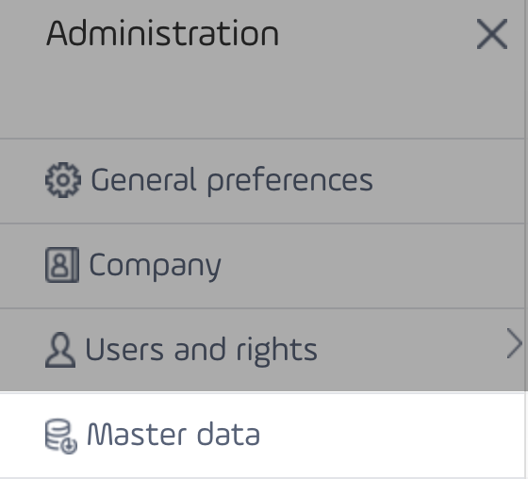The height and width of the screenshot is (479, 528).
Task: Click empty area right of General preferences
Action: [x=448, y=181]
